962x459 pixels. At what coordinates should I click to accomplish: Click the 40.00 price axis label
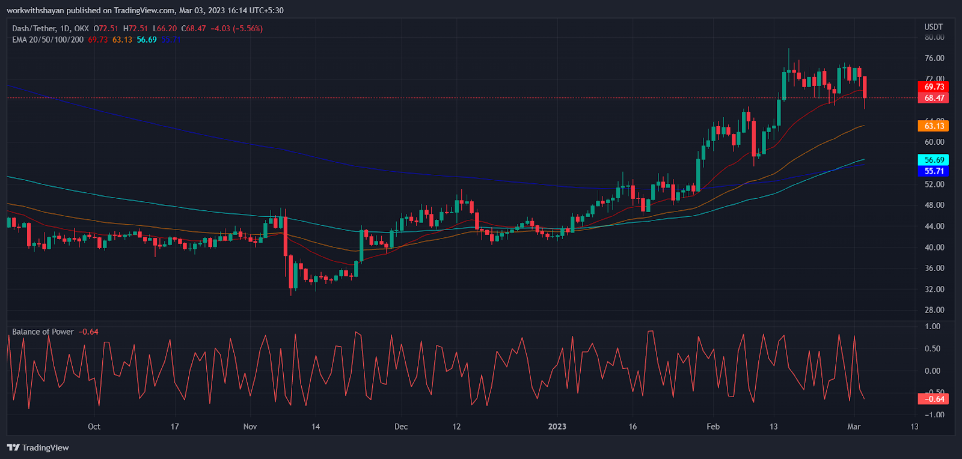[x=934, y=248]
